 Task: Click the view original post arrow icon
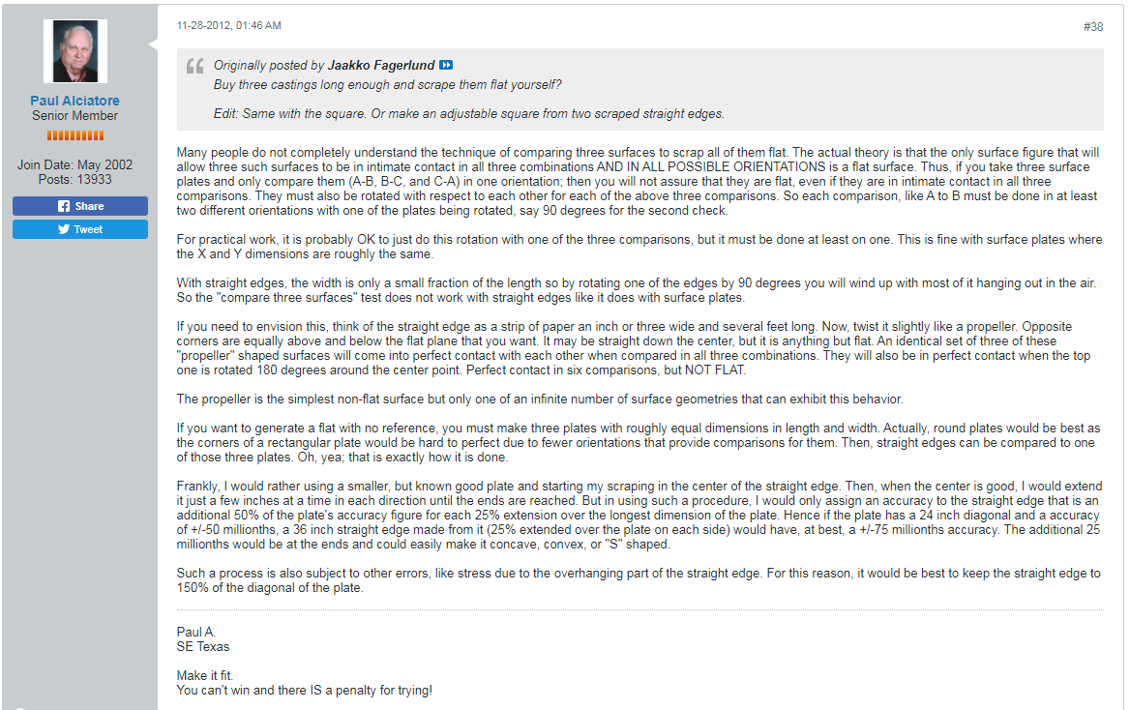pyautogui.click(x=446, y=65)
